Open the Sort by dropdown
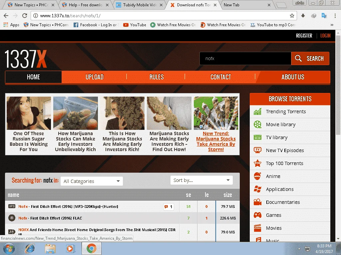Screen dimensions: 341x255 (201, 180)
